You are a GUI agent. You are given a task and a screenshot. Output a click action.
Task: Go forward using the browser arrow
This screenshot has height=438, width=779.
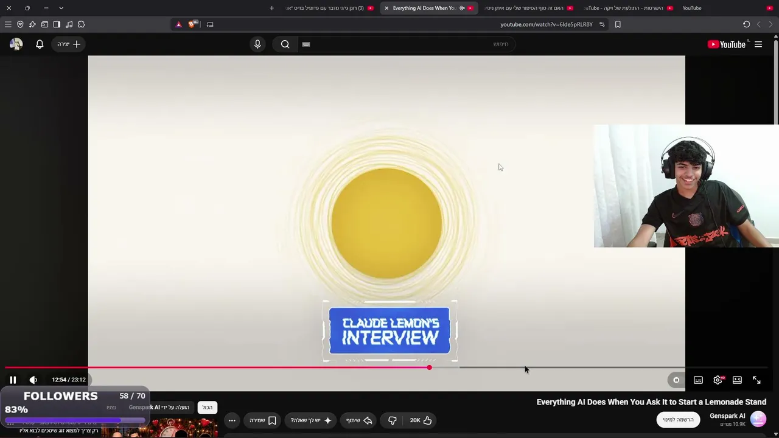(758, 24)
